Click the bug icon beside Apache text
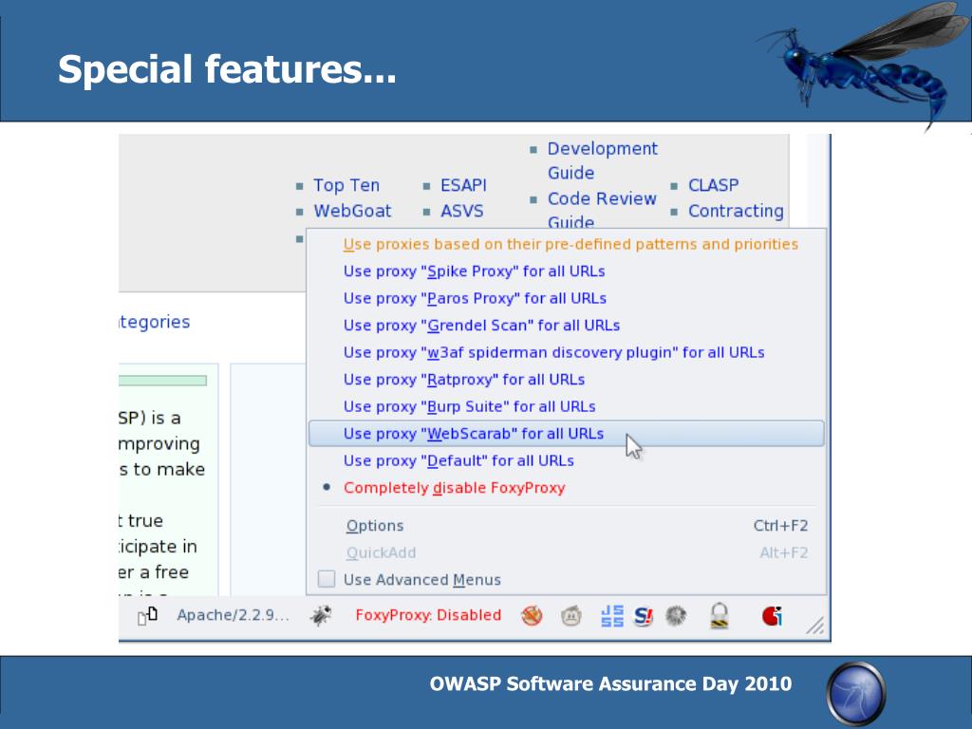The height and width of the screenshot is (729, 972). tap(321, 615)
